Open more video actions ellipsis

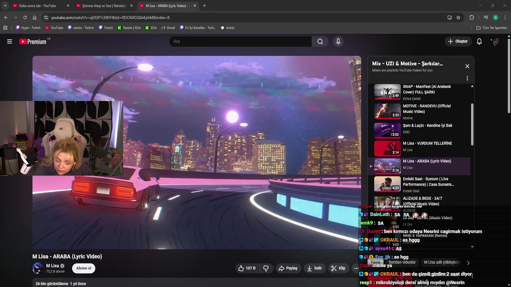356,268
